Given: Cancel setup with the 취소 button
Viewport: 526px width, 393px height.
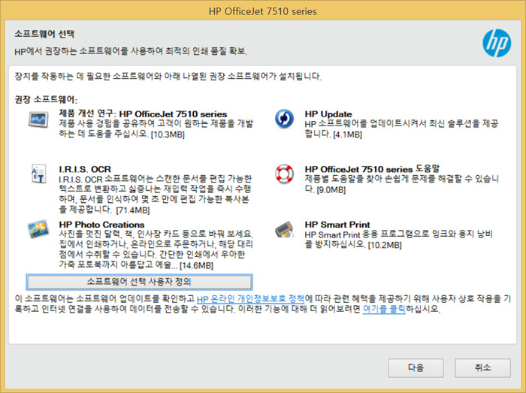Looking at the screenshot, I should 483,367.
